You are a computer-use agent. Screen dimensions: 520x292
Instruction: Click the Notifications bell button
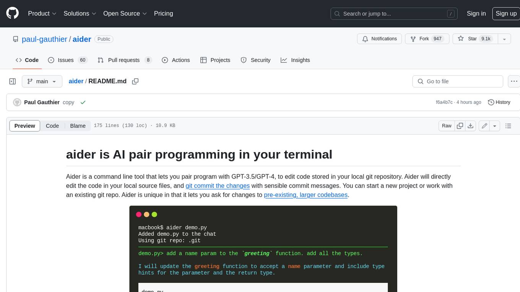(x=379, y=39)
